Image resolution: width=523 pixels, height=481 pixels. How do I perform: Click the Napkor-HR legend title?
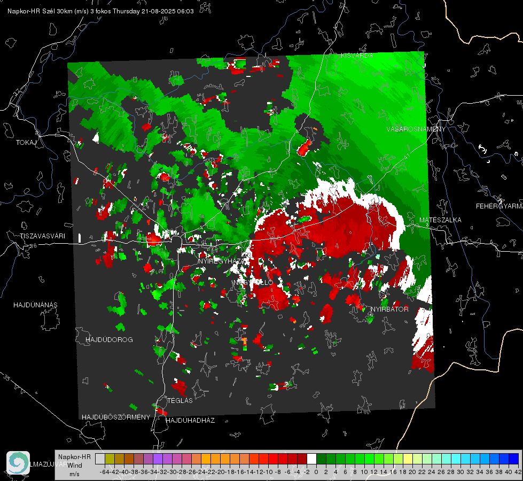coord(74,457)
